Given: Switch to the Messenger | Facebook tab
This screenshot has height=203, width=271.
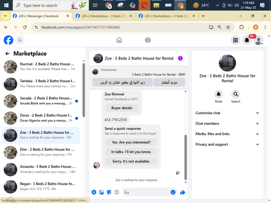Looking at the screenshot, I should [x=41, y=16].
